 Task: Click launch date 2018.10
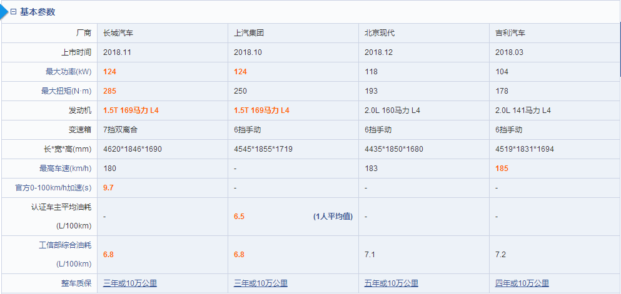248,52
